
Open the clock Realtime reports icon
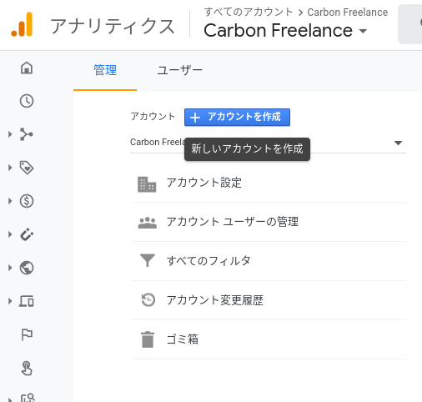[x=27, y=101]
